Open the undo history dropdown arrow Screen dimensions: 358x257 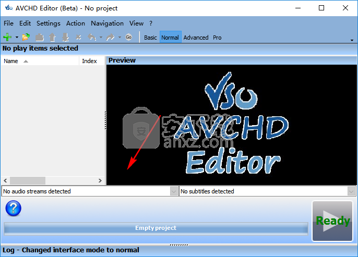coord(101,37)
